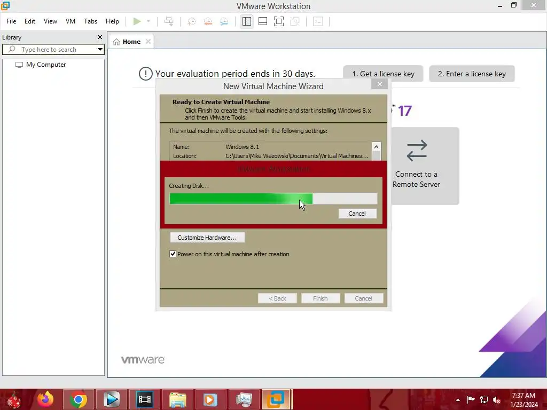Image resolution: width=547 pixels, height=410 pixels.
Task: Close the New Virtual Machine Wizard
Action: 380,84
